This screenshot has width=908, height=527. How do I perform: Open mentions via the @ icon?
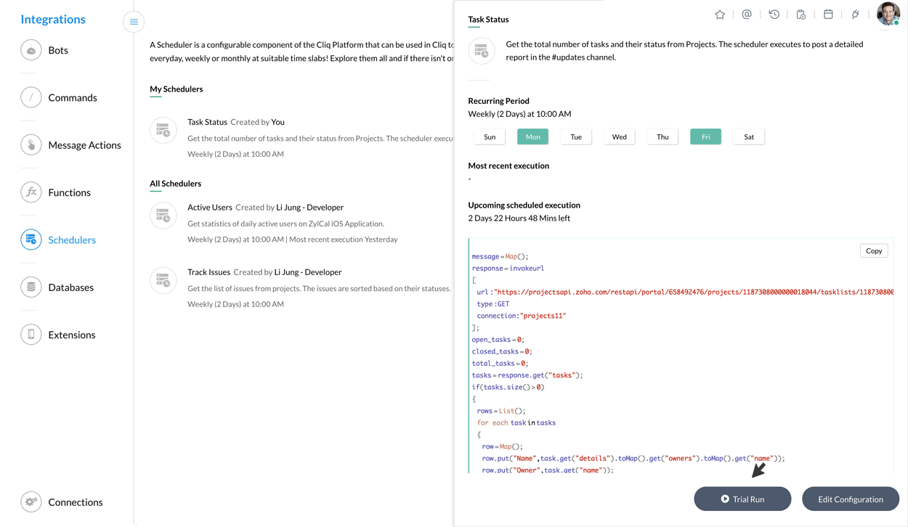tap(747, 15)
